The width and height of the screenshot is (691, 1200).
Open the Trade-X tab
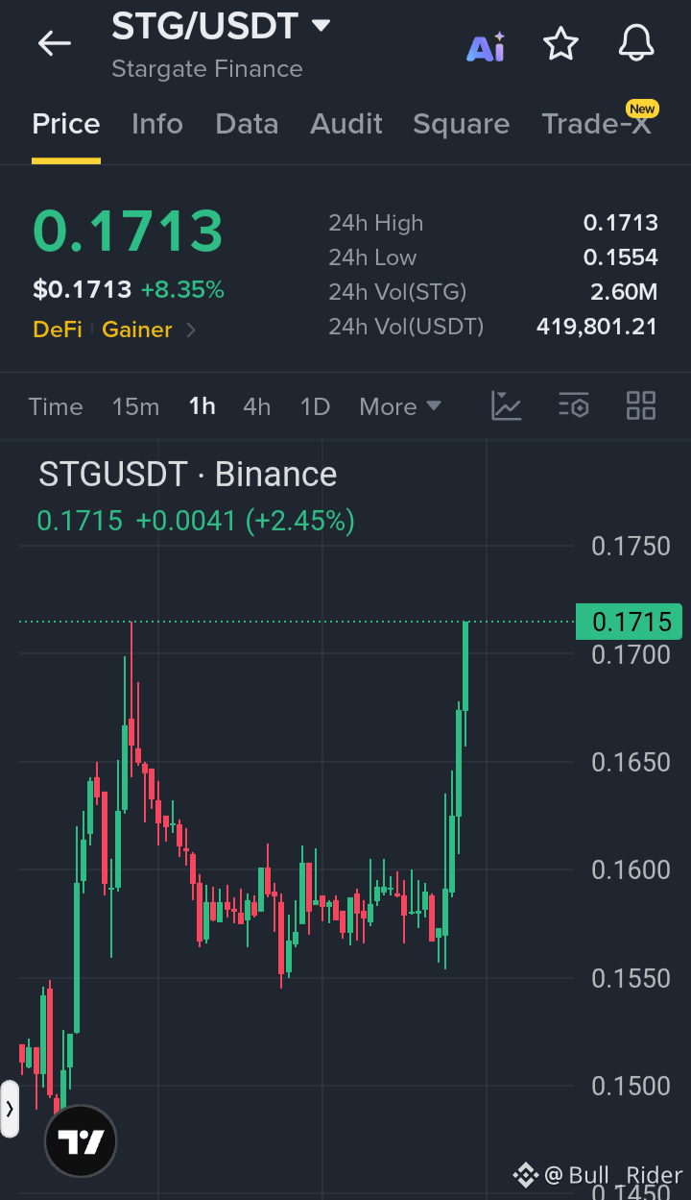[x=596, y=124]
